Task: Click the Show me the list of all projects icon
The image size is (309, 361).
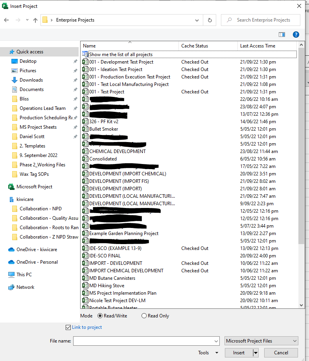Action: (x=85, y=55)
